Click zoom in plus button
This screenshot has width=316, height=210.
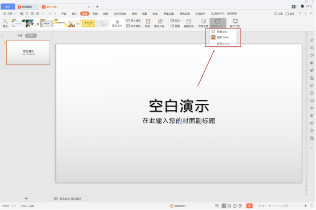pyautogui.click(x=306, y=206)
